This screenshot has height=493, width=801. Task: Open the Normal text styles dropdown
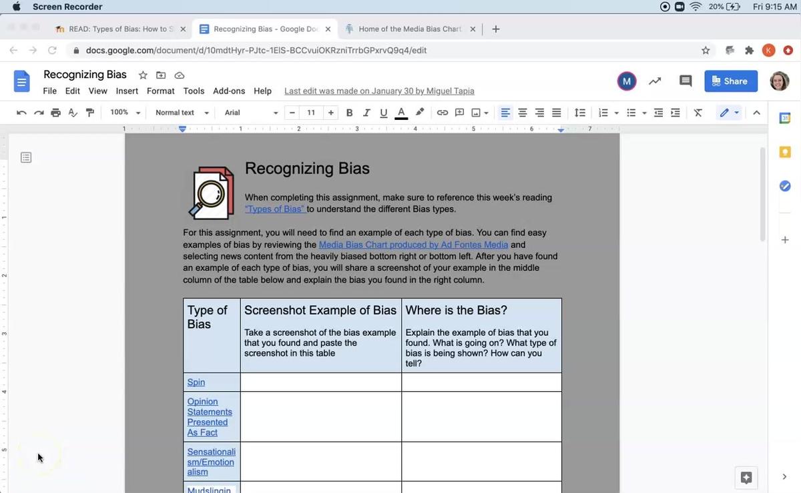182,113
